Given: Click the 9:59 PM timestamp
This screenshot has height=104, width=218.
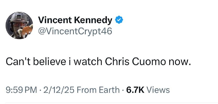Looking at the screenshot, I should [22, 90].
